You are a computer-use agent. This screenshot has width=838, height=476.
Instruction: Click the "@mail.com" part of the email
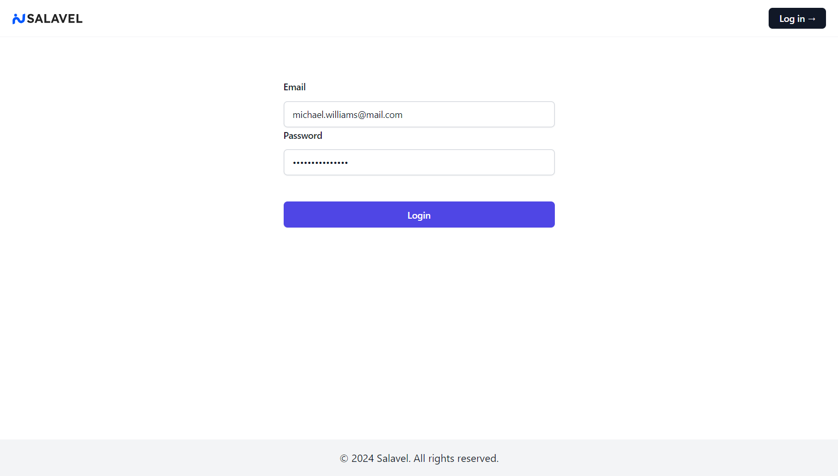coord(381,115)
